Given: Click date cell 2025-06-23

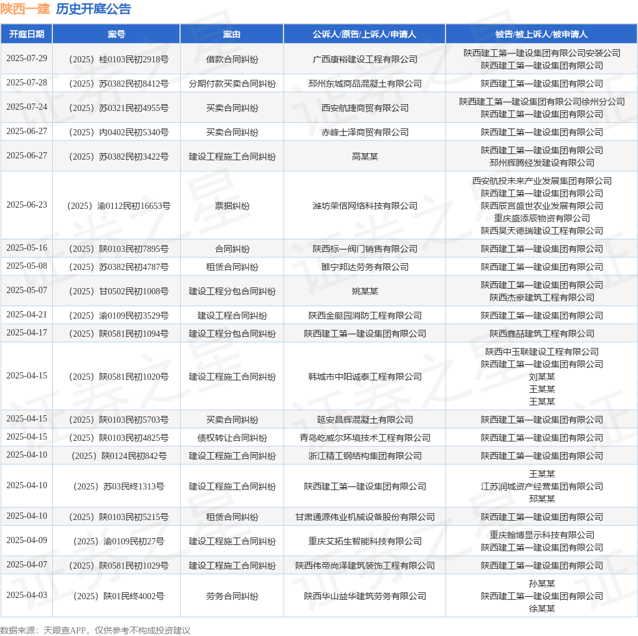Looking at the screenshot, I should coord(27,205).
